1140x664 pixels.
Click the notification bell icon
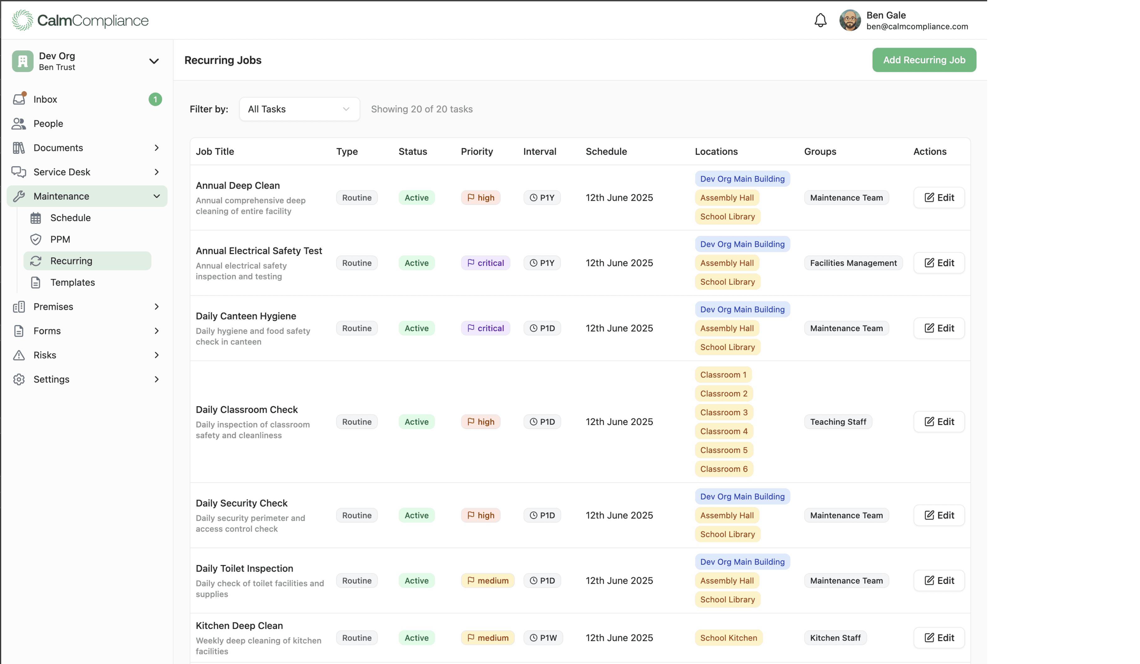[820, 20]
